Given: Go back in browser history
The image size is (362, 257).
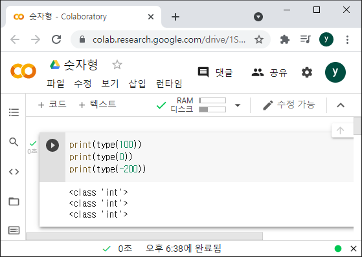Looking at the screenshot, I should [x=15, y=39].
